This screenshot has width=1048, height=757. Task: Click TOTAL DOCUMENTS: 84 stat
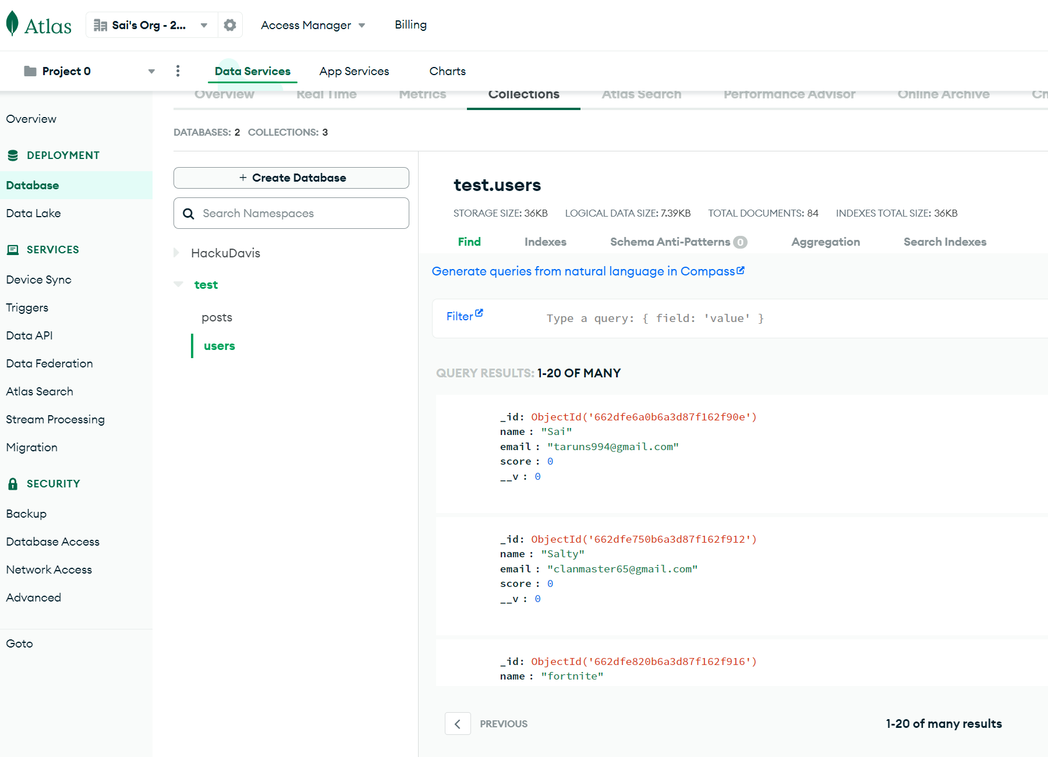(x=763, y=213)
